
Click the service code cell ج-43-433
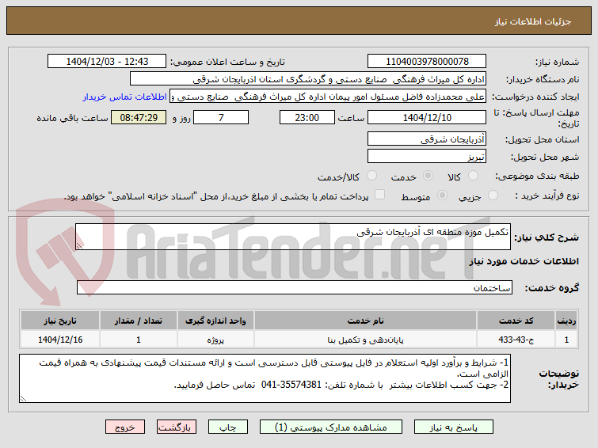516,340
